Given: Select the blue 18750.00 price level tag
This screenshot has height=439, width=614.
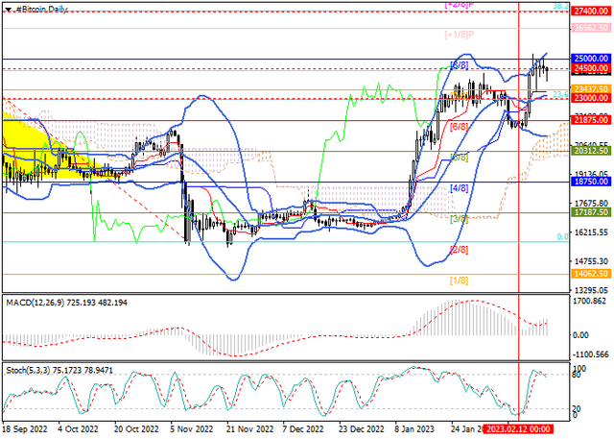Looking at the screenshot, I should click(591, 181).
